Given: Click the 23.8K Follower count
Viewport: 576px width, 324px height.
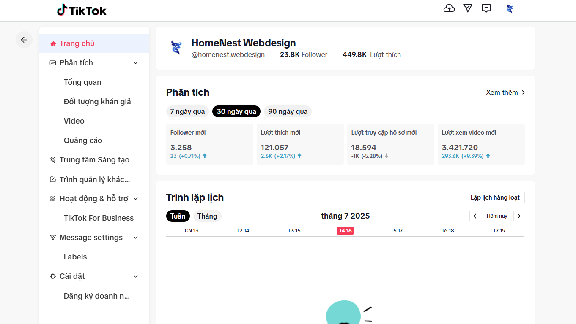Looking at the screenshot, I should tap(304, 54).
